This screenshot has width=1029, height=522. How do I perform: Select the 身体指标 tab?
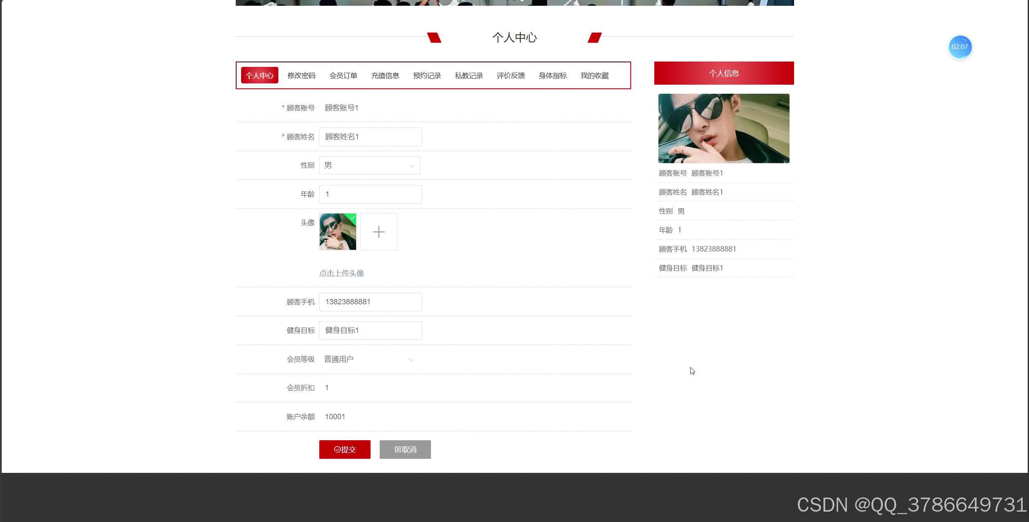tap(553, 75)
